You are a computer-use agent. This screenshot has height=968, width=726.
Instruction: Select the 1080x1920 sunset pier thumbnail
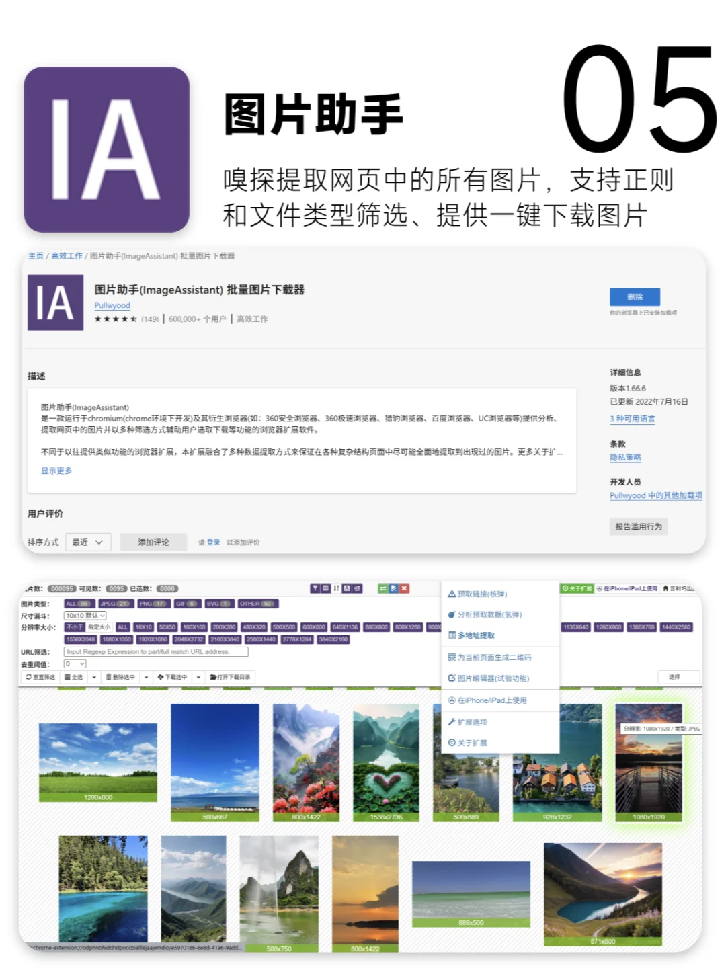[649, 762]
